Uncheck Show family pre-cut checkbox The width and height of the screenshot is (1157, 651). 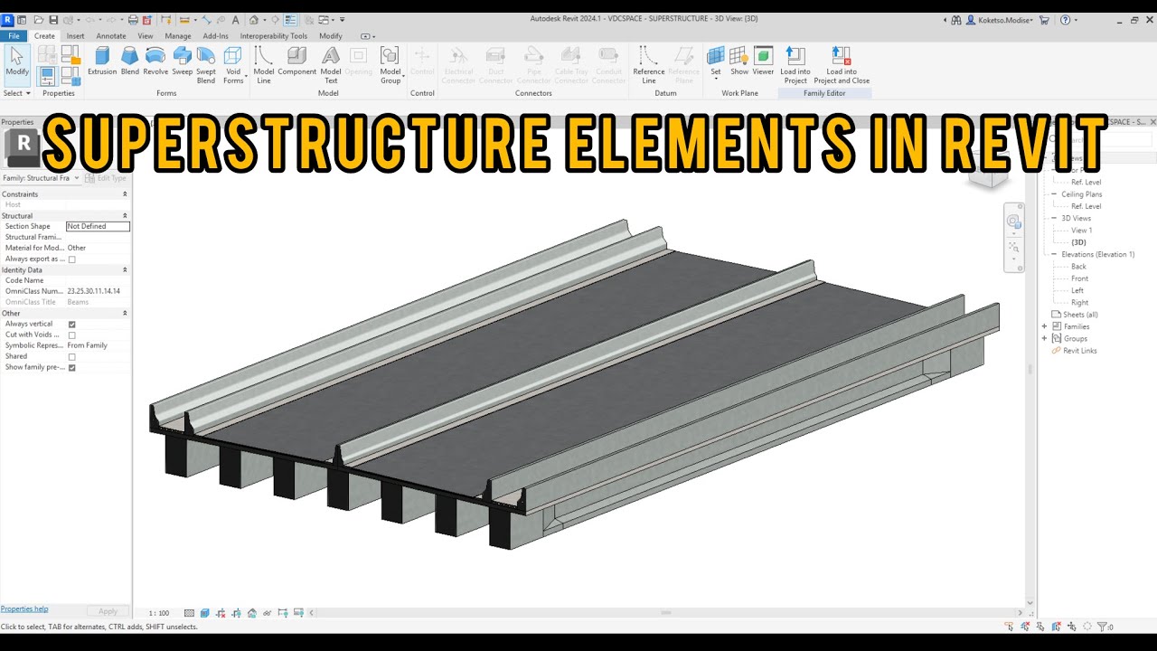(x=72, y=368)
